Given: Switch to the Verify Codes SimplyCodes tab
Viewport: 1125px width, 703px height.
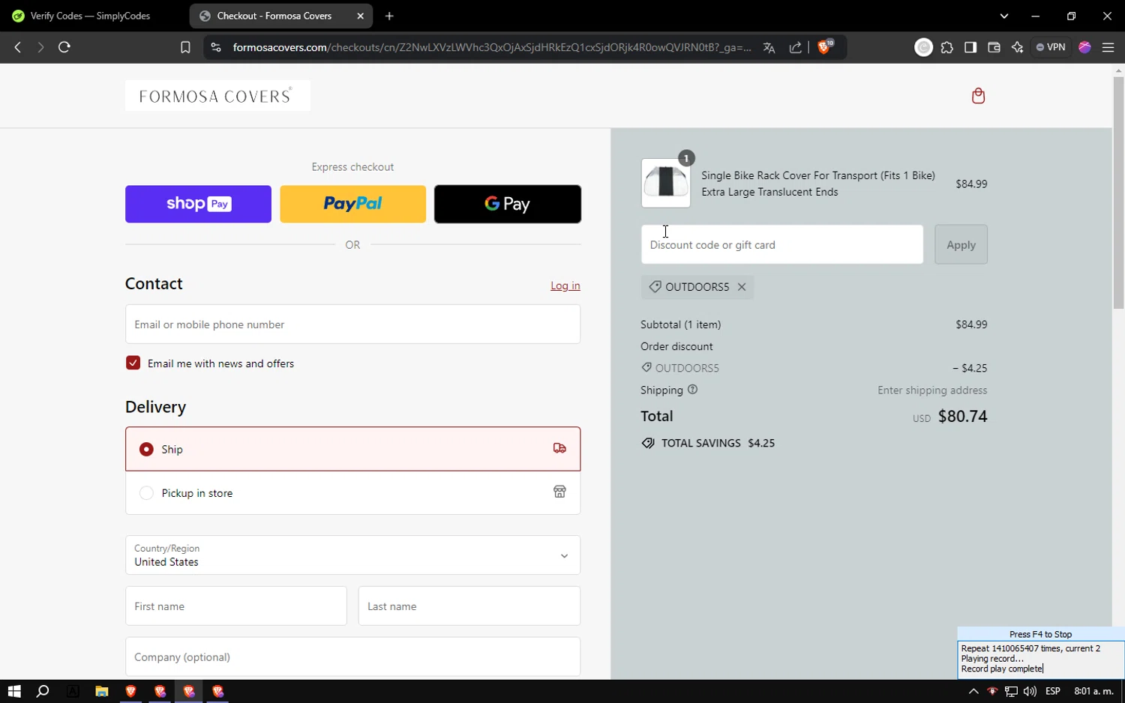Looking at the screenshot, I should (x=91, y=16).
